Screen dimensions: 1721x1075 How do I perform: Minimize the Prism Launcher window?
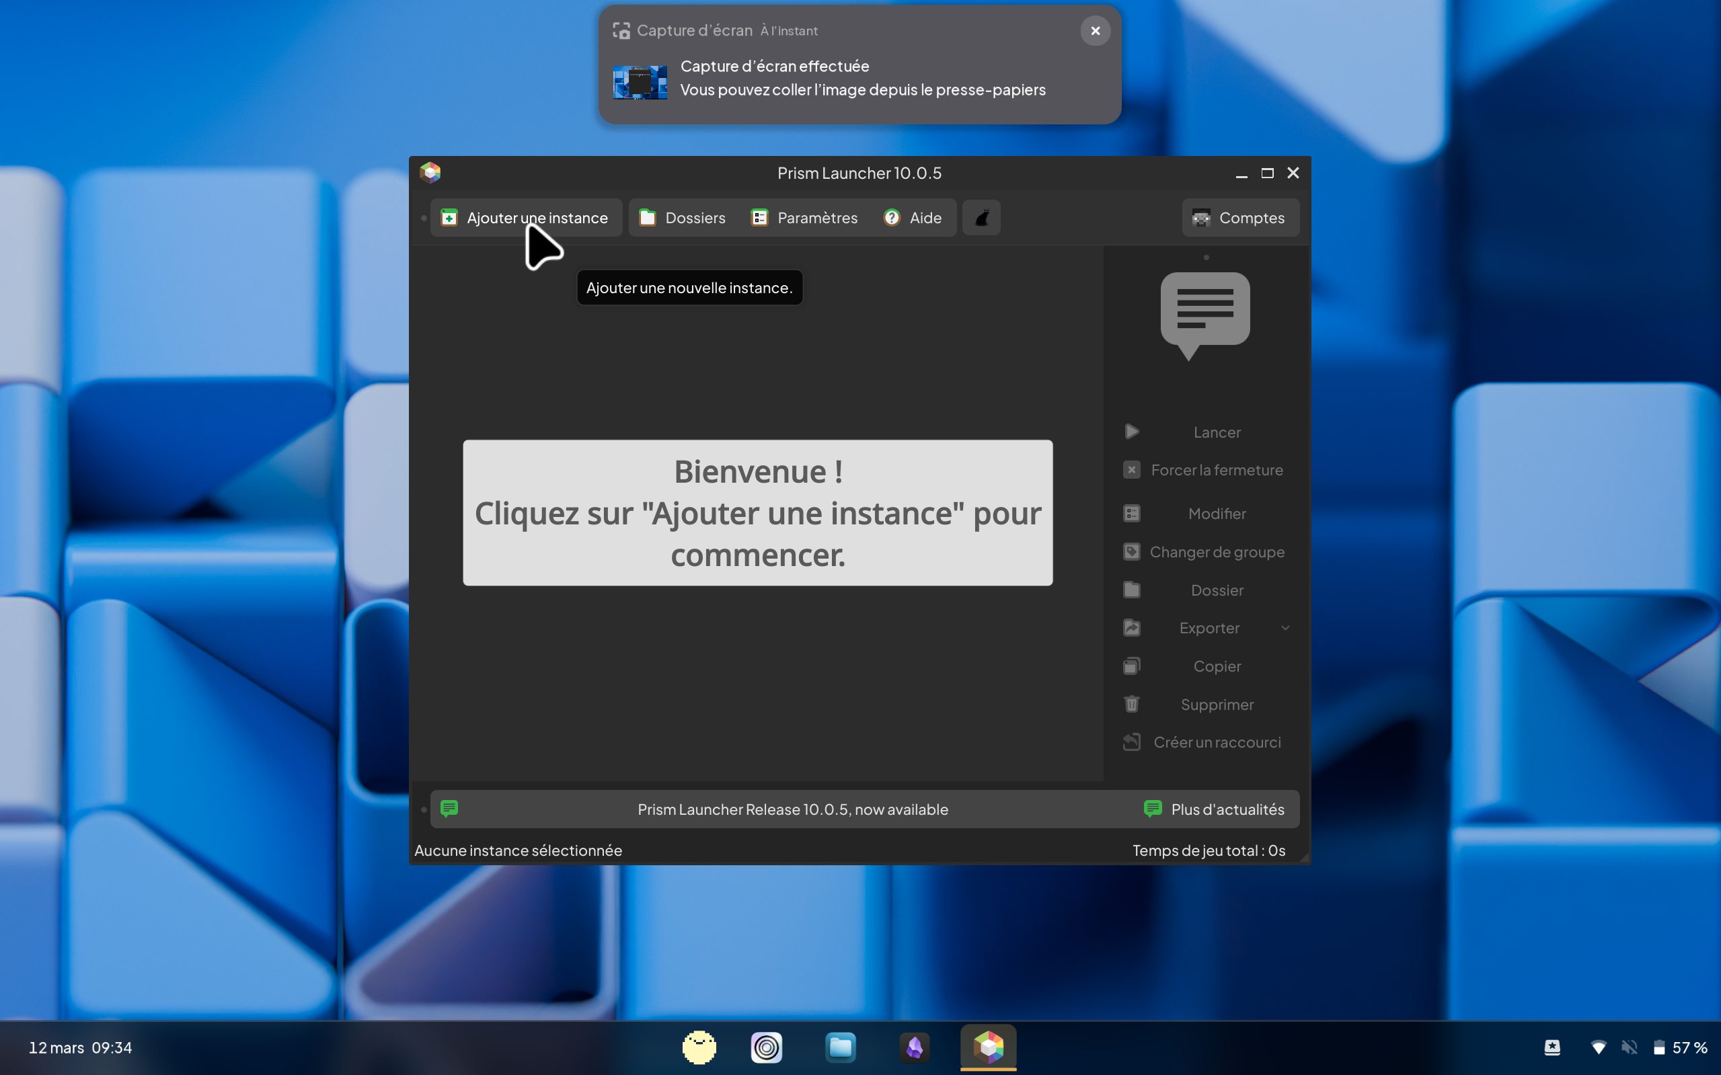(1241, 173)
